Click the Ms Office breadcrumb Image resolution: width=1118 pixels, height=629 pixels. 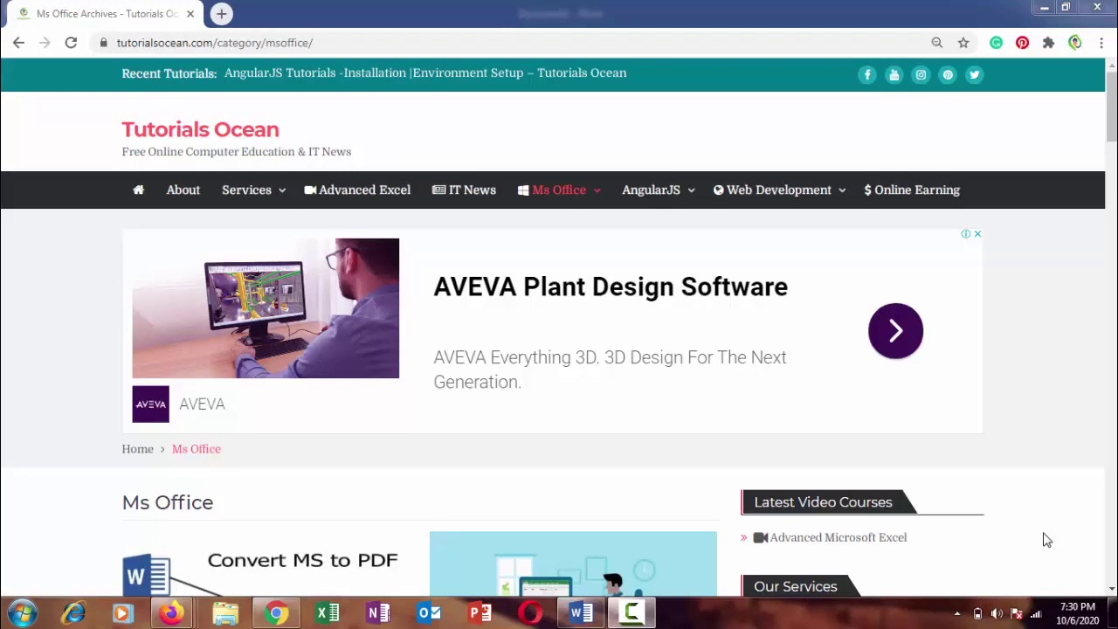(197, 449)
